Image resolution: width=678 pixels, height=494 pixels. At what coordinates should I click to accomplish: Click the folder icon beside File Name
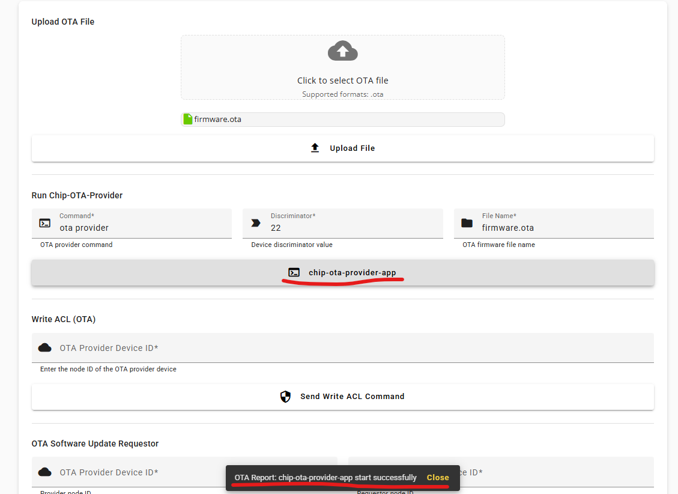467,223
